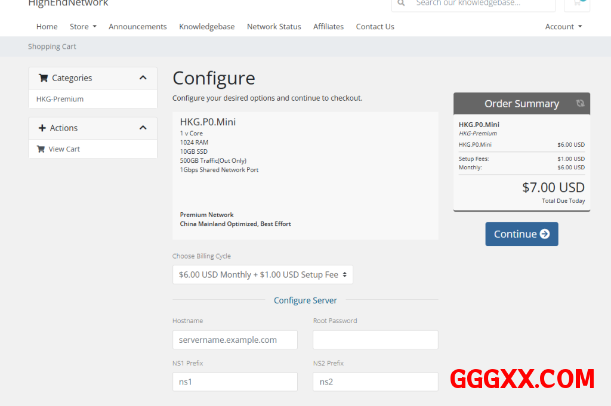Go to the Home page
The width and height of the screenshot is (611, 406).
point(47,27)
